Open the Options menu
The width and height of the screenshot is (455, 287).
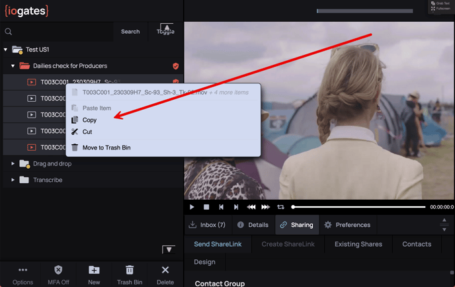coord(22,274)
